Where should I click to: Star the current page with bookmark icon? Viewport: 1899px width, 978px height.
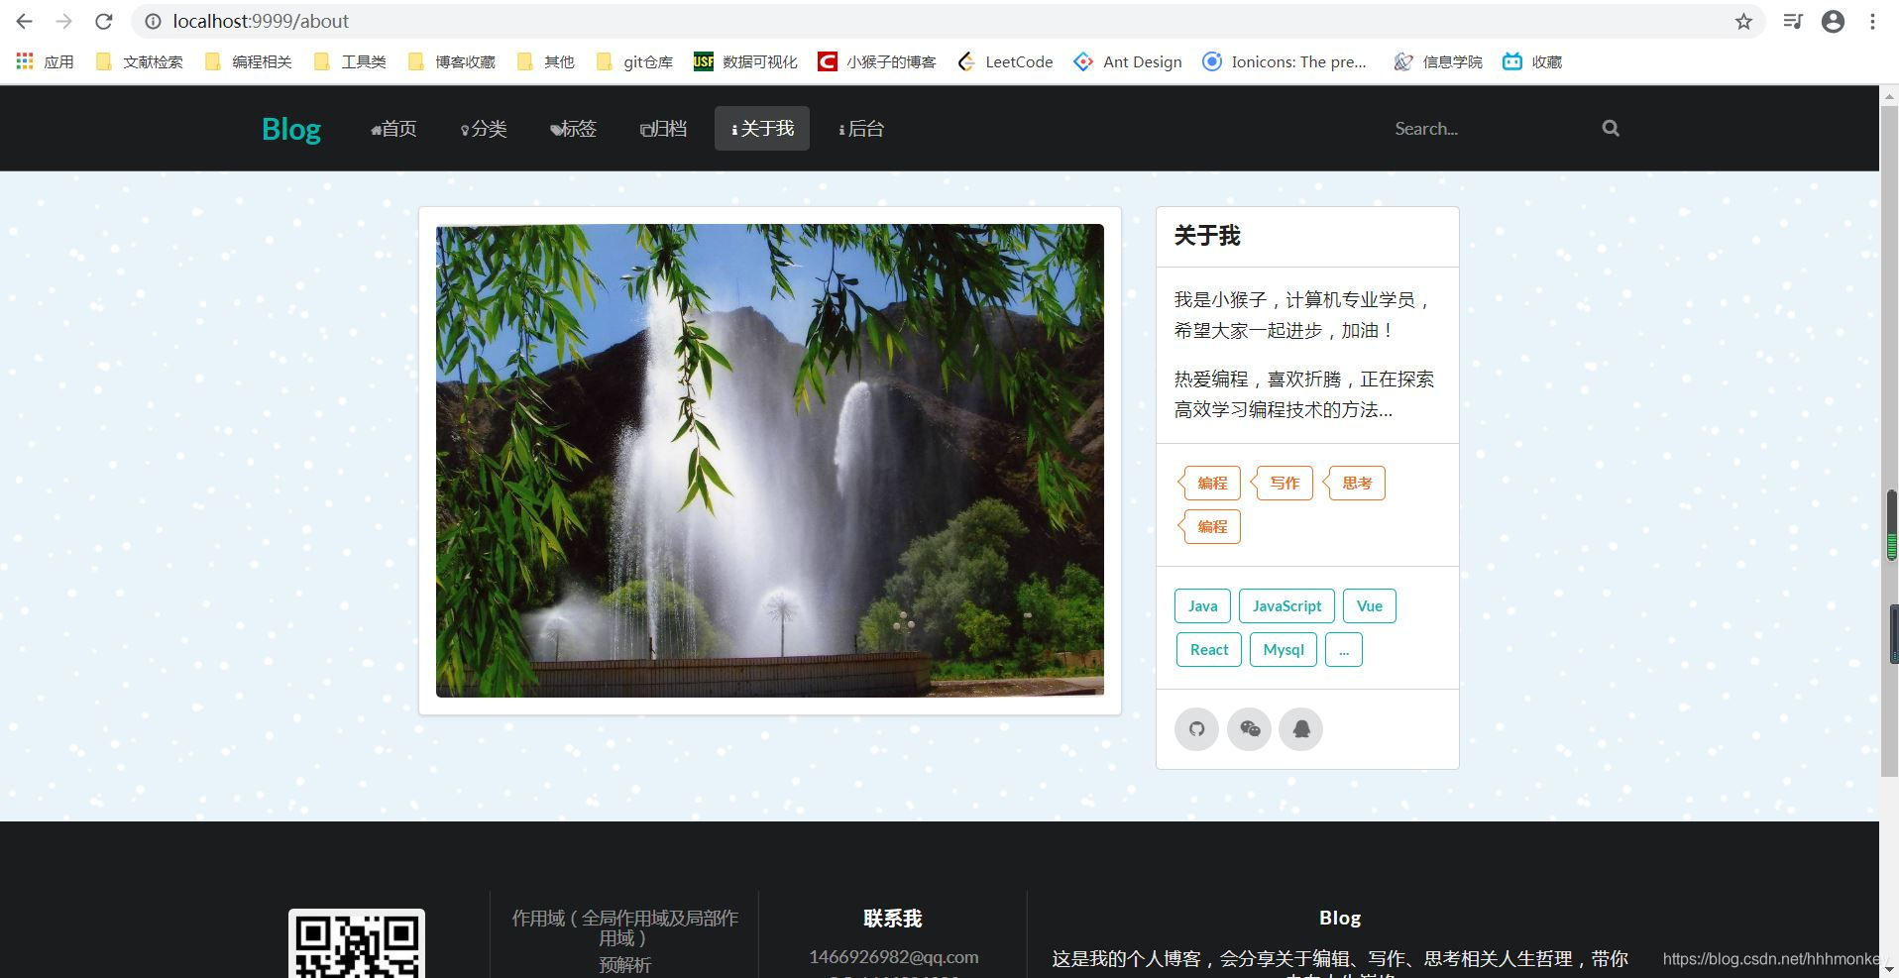point(1741,21)
